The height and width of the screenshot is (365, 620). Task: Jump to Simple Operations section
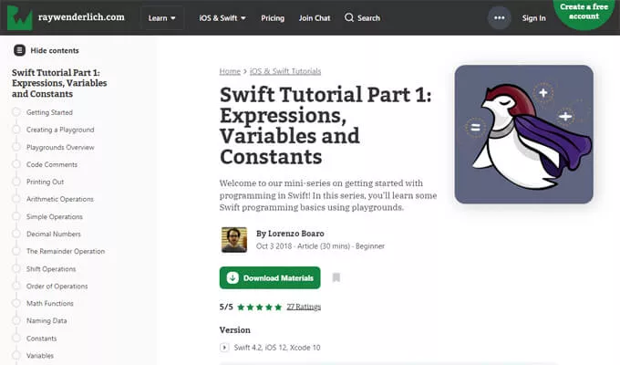click(x=55, y=216)
